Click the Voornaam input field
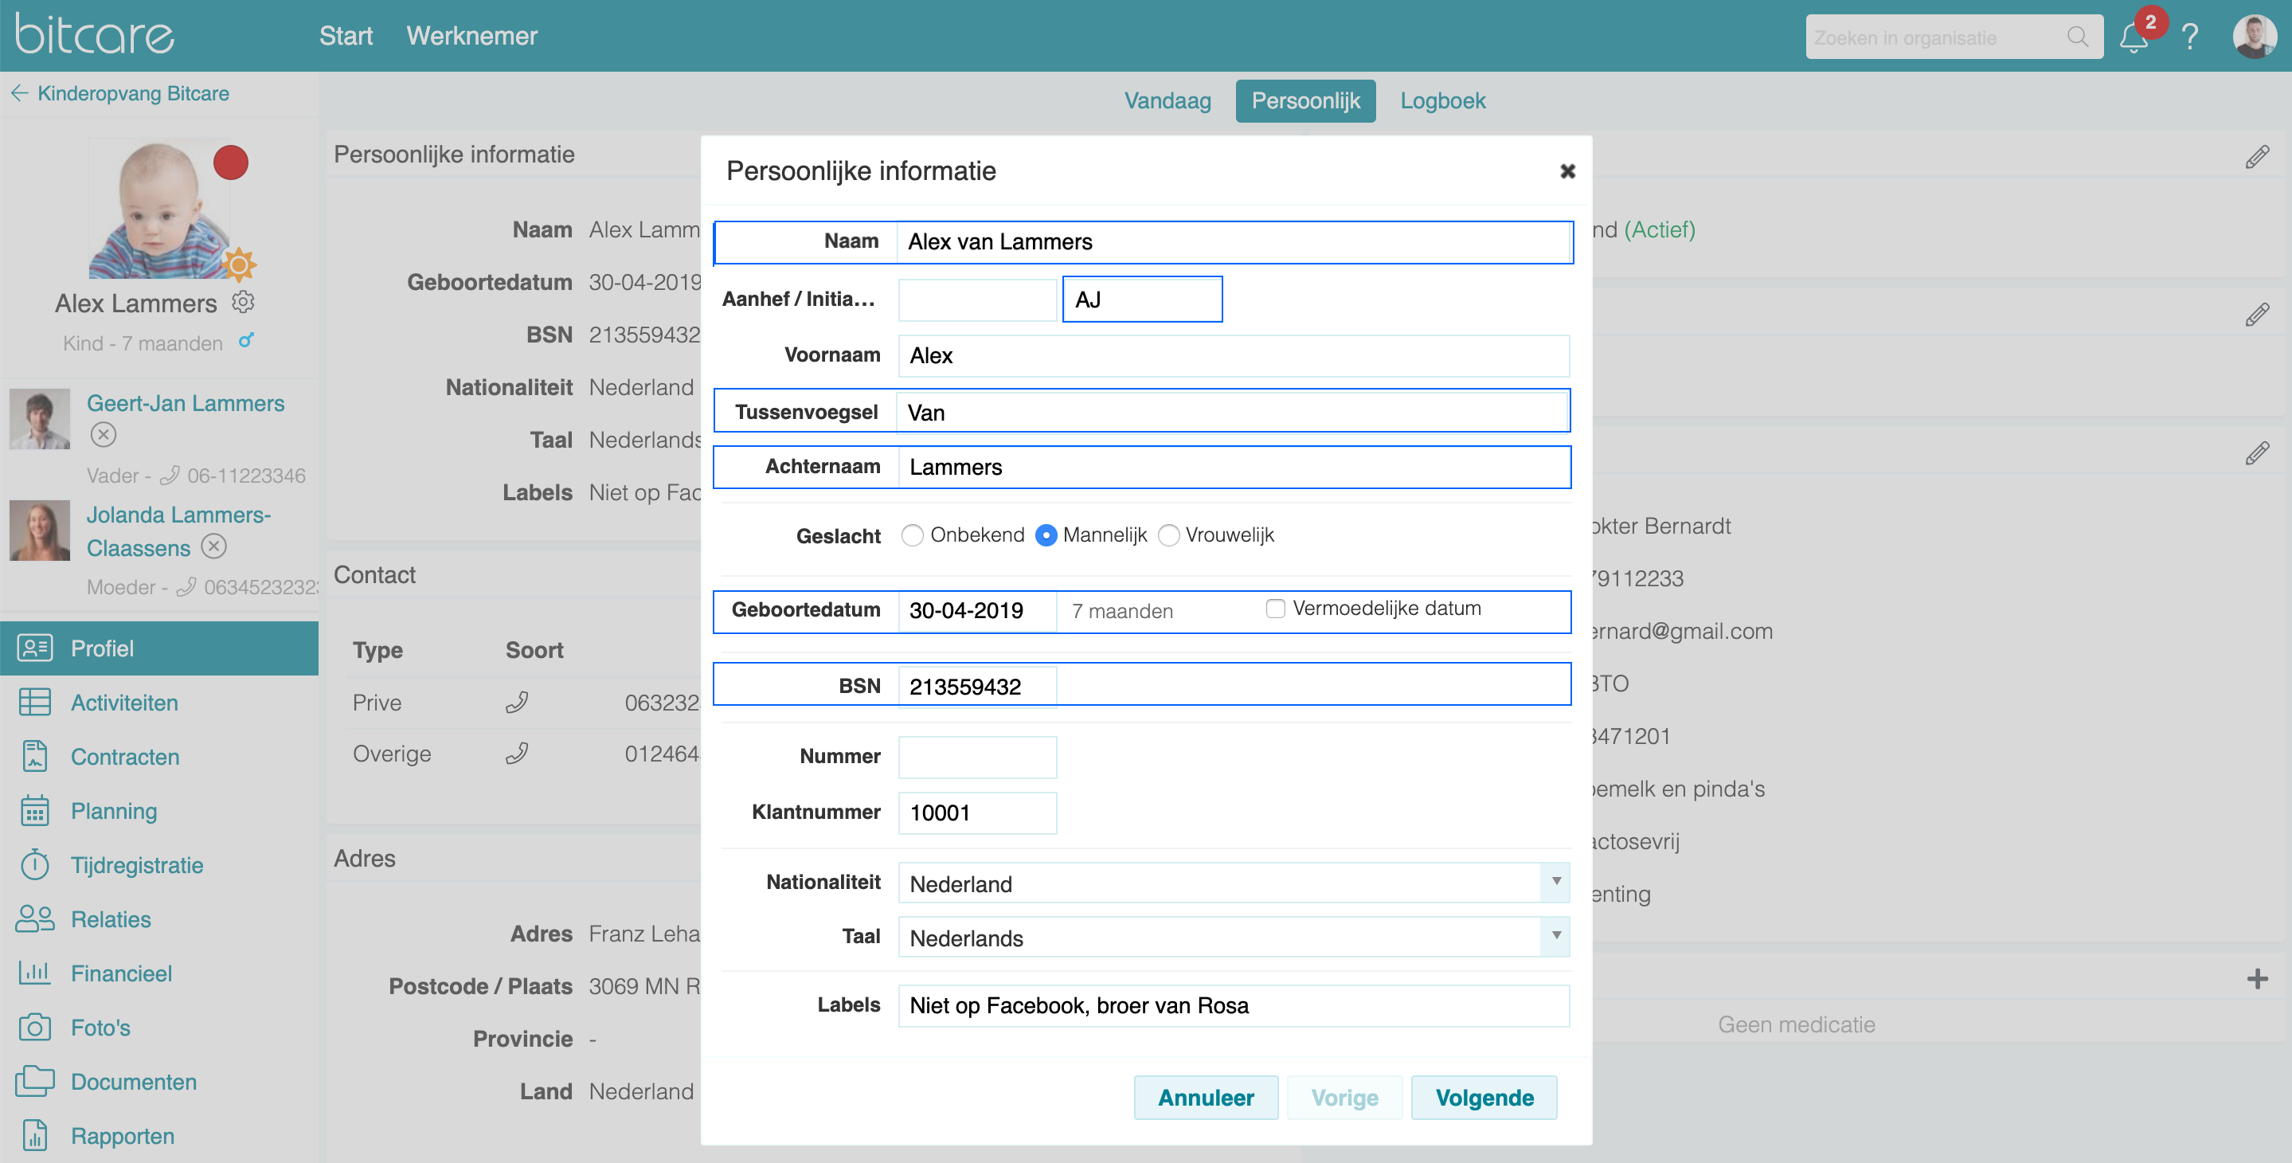The width and height of the screenshot is (2292, 1163). coord(1233,355)
